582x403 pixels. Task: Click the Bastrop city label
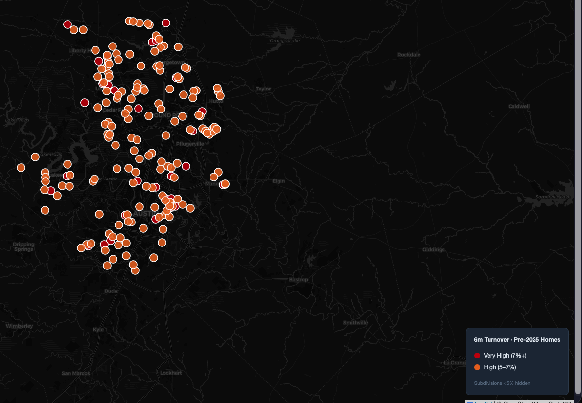[299, 280]
